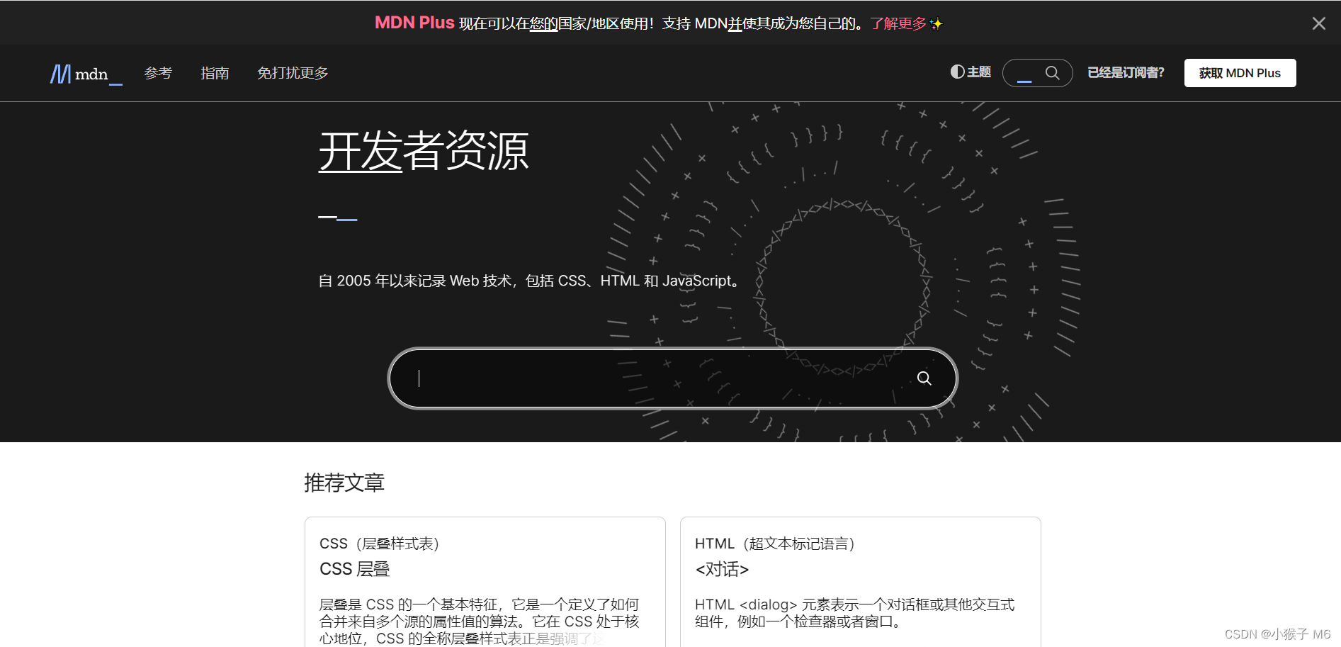Click the HTML（超文本标记语言）category label

(x=775, y=544)
